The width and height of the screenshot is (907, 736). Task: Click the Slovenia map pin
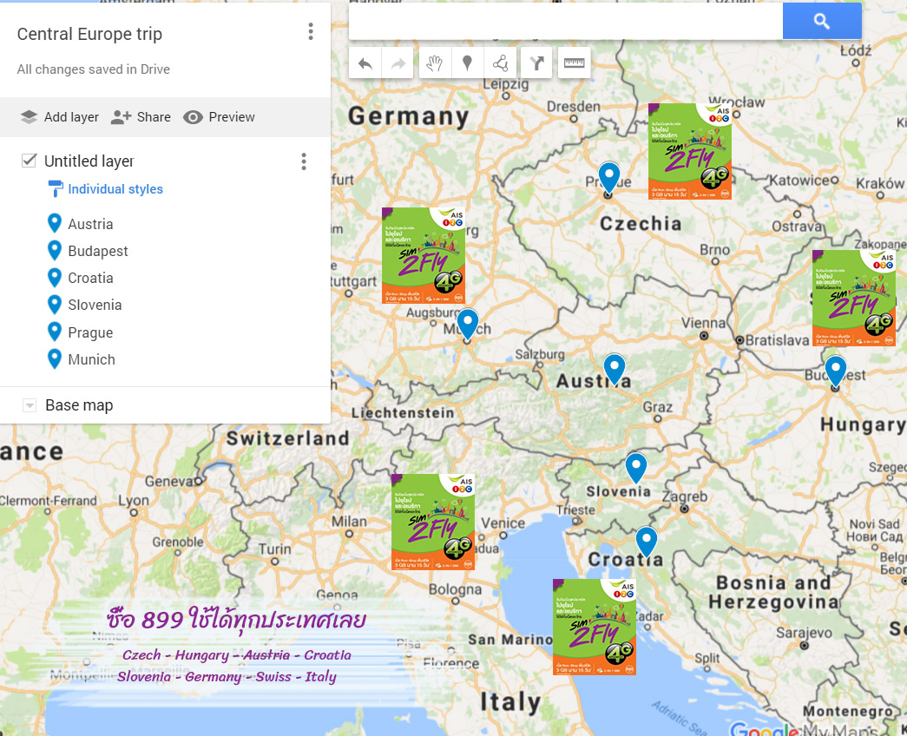[x=635, y=468]
